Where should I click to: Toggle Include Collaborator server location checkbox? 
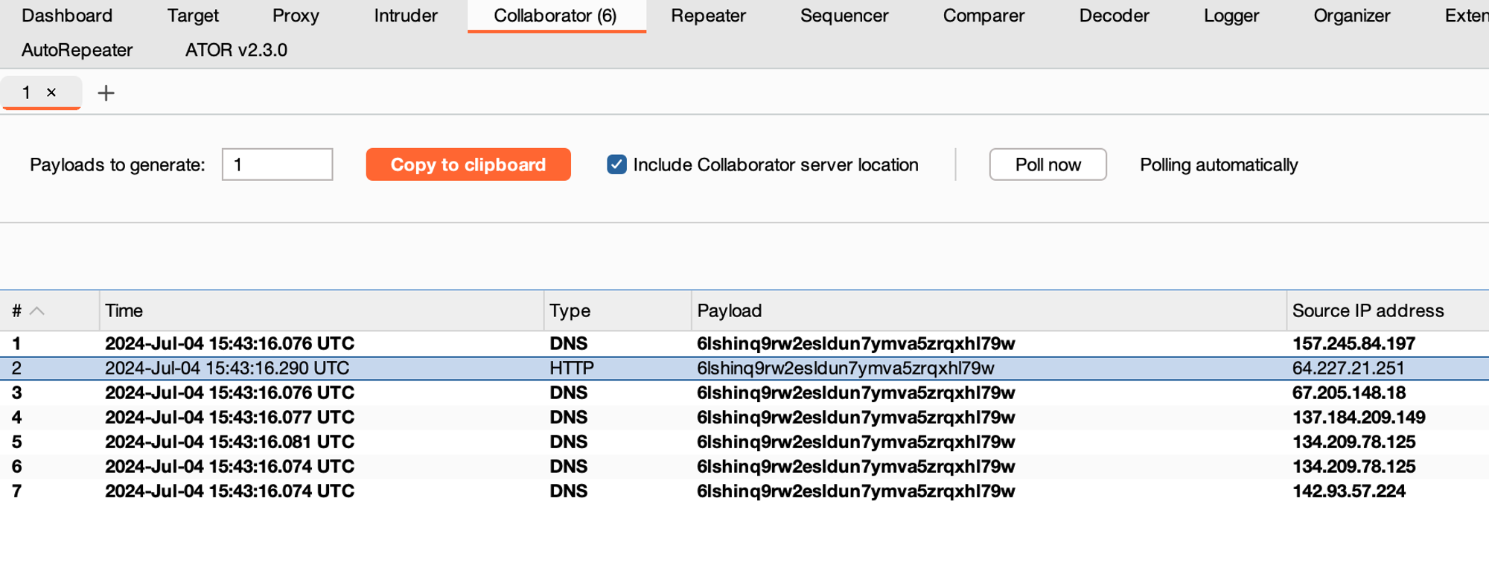[616, 165]
